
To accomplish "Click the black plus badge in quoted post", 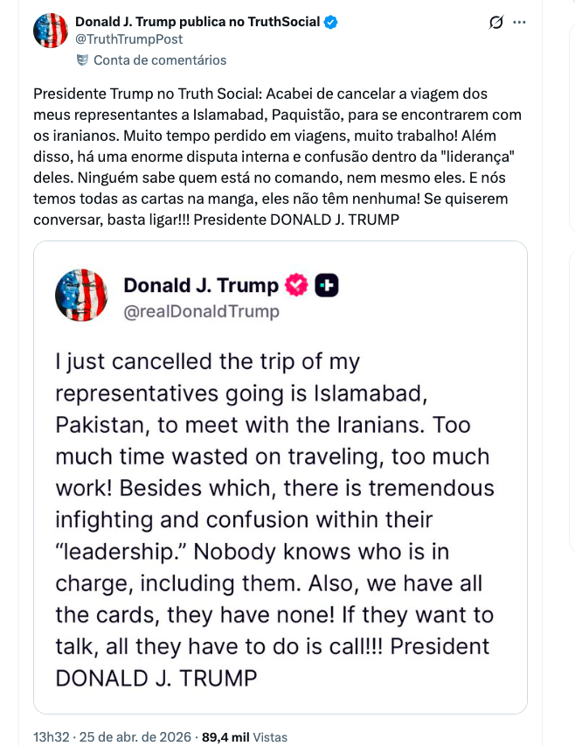I will 327,285.
